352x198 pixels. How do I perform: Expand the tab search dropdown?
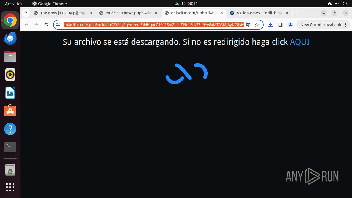(26, 13)
